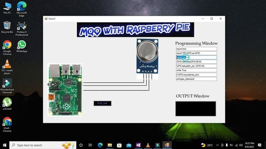Select the Form1 app taskbar icon
The height and width of the screenshot is (149, 266).
point(167,145)
